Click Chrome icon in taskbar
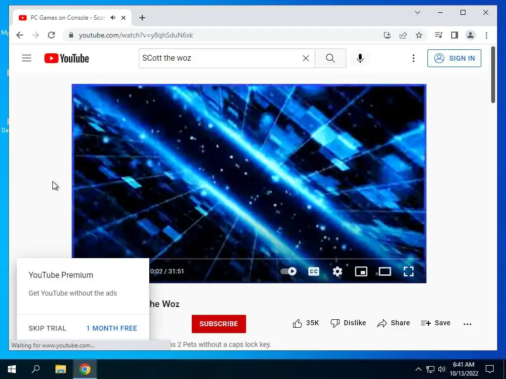The width and height of the screenshot is (506, 379). pos(85,369)
